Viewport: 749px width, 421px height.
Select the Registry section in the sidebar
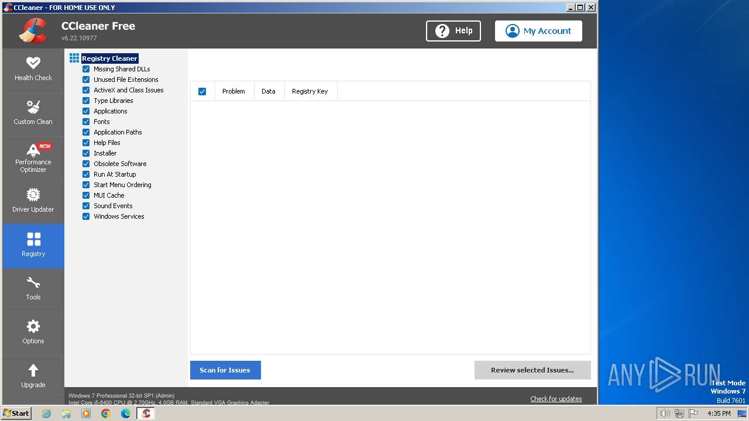point(33,246)
